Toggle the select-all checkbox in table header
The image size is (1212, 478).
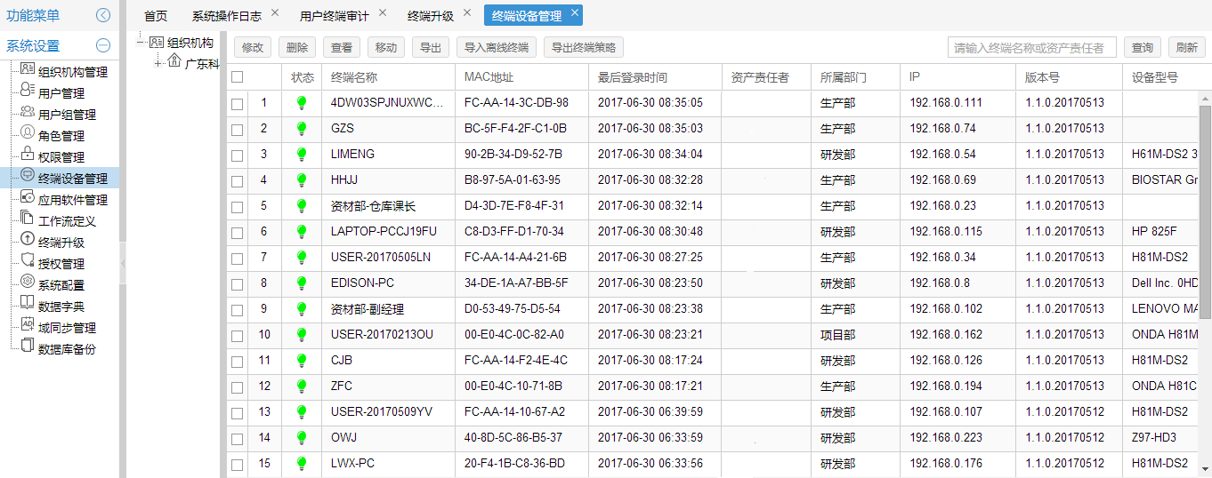[x=237, y=77]
